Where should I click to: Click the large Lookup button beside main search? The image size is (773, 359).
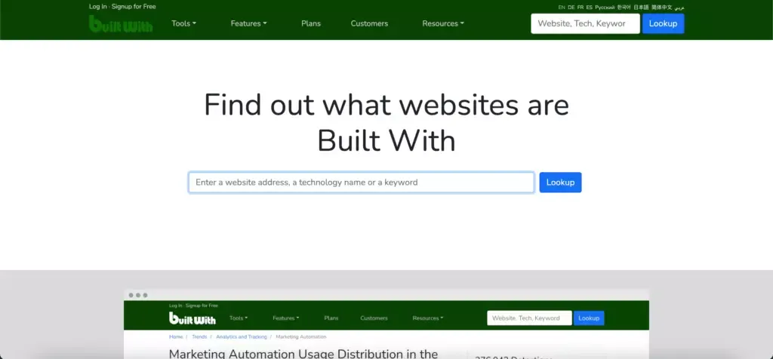[561, 183]
